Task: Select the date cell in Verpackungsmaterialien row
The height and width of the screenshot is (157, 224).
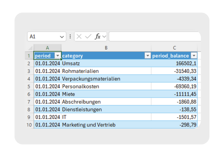Action: [x=48, y=79]
